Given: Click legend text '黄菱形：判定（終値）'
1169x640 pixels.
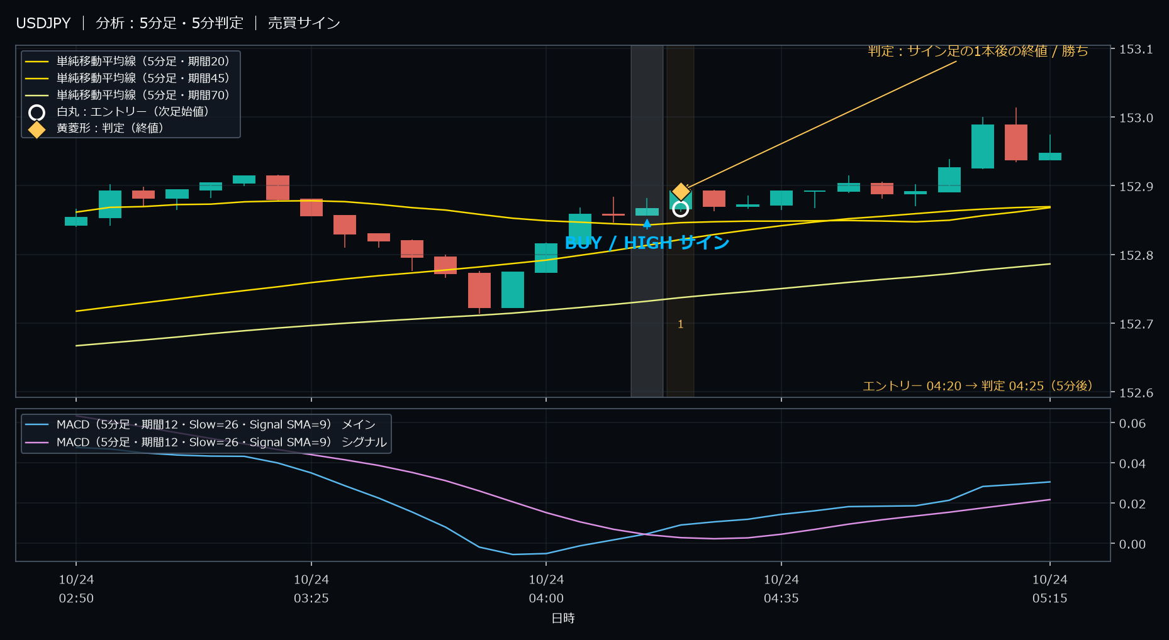Looking at the screenshot, I should 110,128.
